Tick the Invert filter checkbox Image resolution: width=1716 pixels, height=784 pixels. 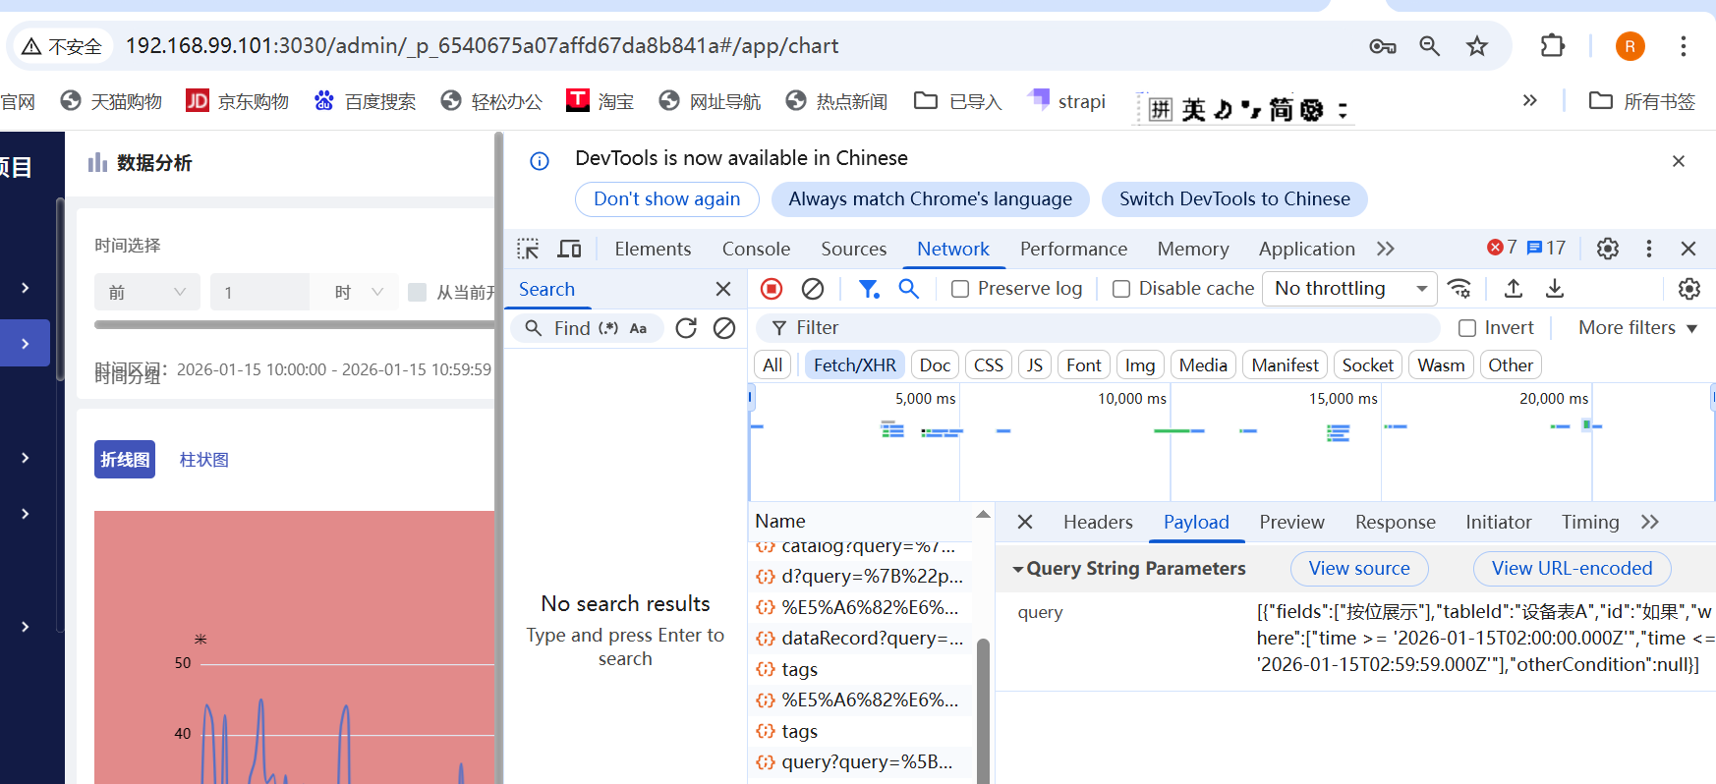tap(1467, 328)
